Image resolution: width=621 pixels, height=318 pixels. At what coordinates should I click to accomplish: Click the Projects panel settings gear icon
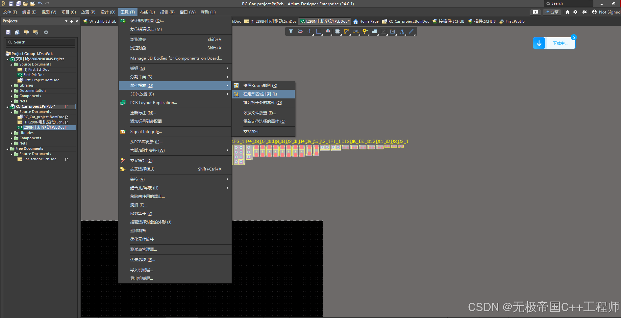click(x=46, y=32)
